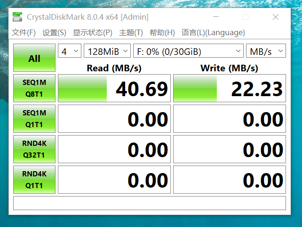Click the 40.69 sequential read result
302x227 pixels.
click(x=114, y=88)
